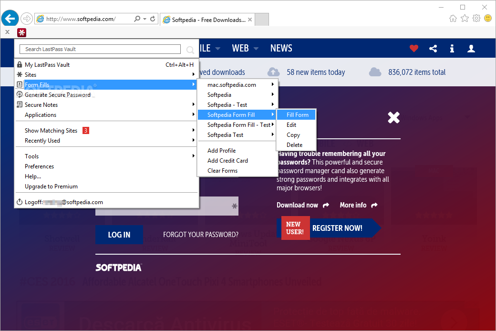This screenshot has height=331, width=496.
Task: Close the LastPass toolbar with the X
Action: [8, 32]
